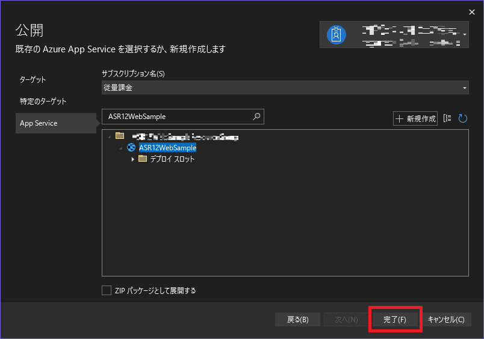Click the search magnifier icon
Image resolution: width=484 pixels, height=339 pixels.
256,117
